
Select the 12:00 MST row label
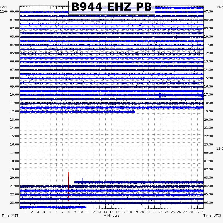[14, 111]
